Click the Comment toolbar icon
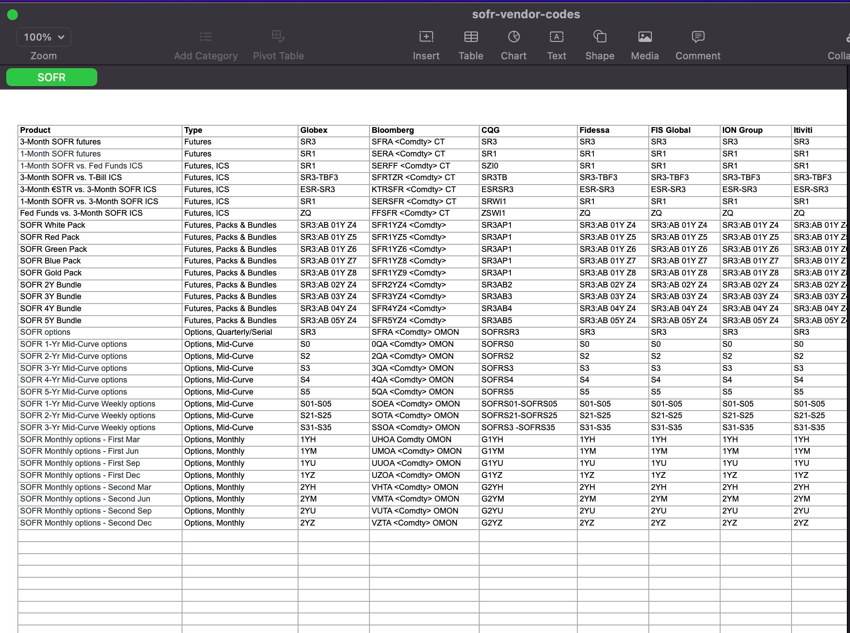The image size is (850, 633). coord(698,37)
